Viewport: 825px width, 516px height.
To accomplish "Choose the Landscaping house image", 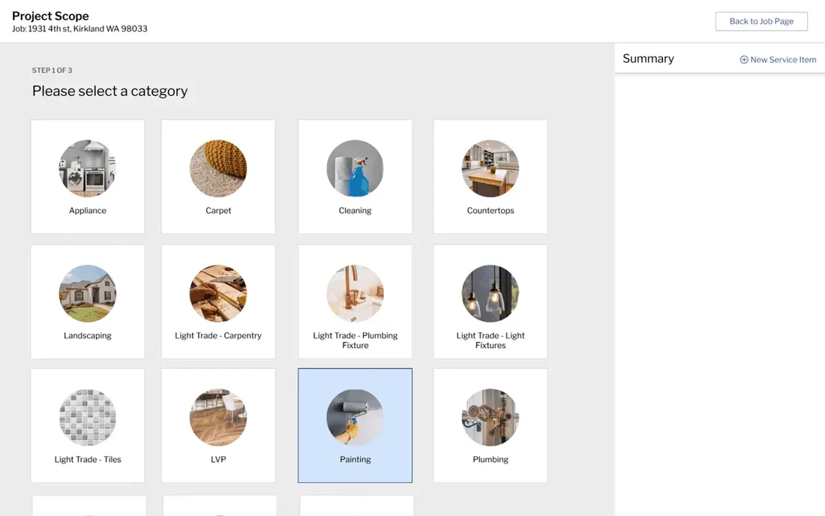I will 87,293.
